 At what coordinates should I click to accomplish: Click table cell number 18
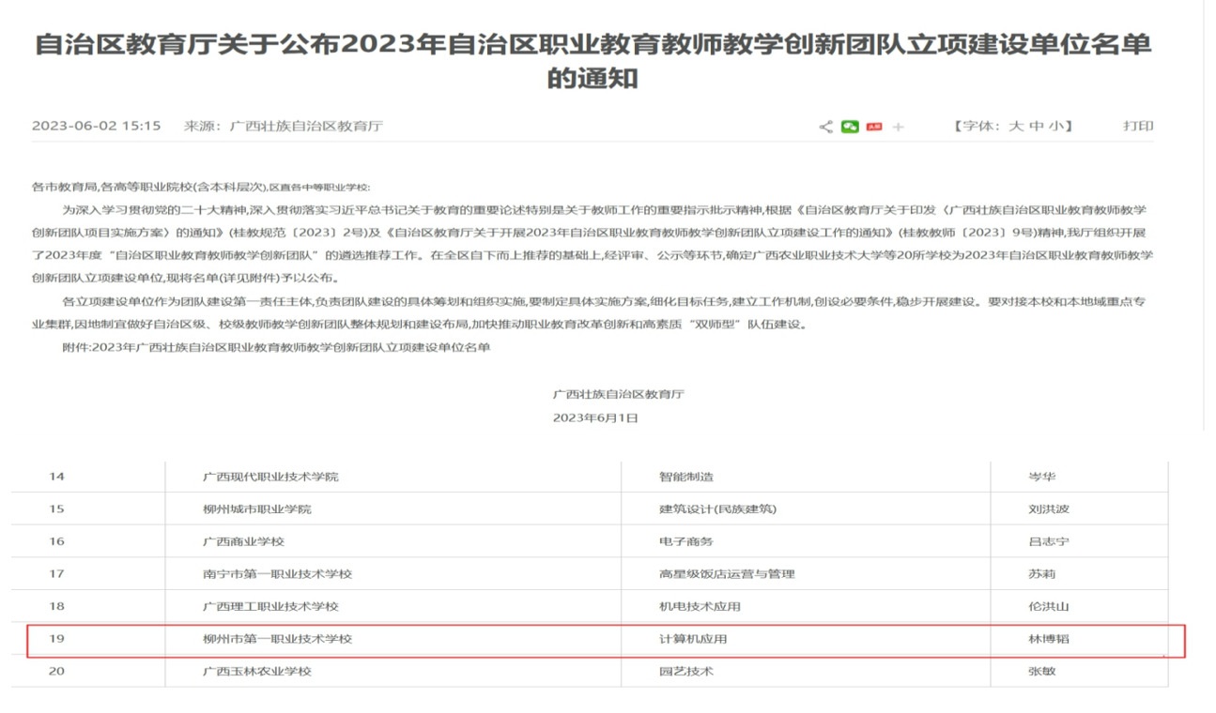56,606
